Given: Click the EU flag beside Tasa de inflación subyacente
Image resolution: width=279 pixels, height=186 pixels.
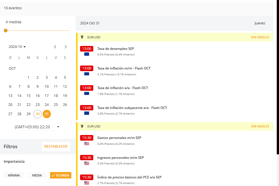Looking at the screenshot, I should pos(87,113).
